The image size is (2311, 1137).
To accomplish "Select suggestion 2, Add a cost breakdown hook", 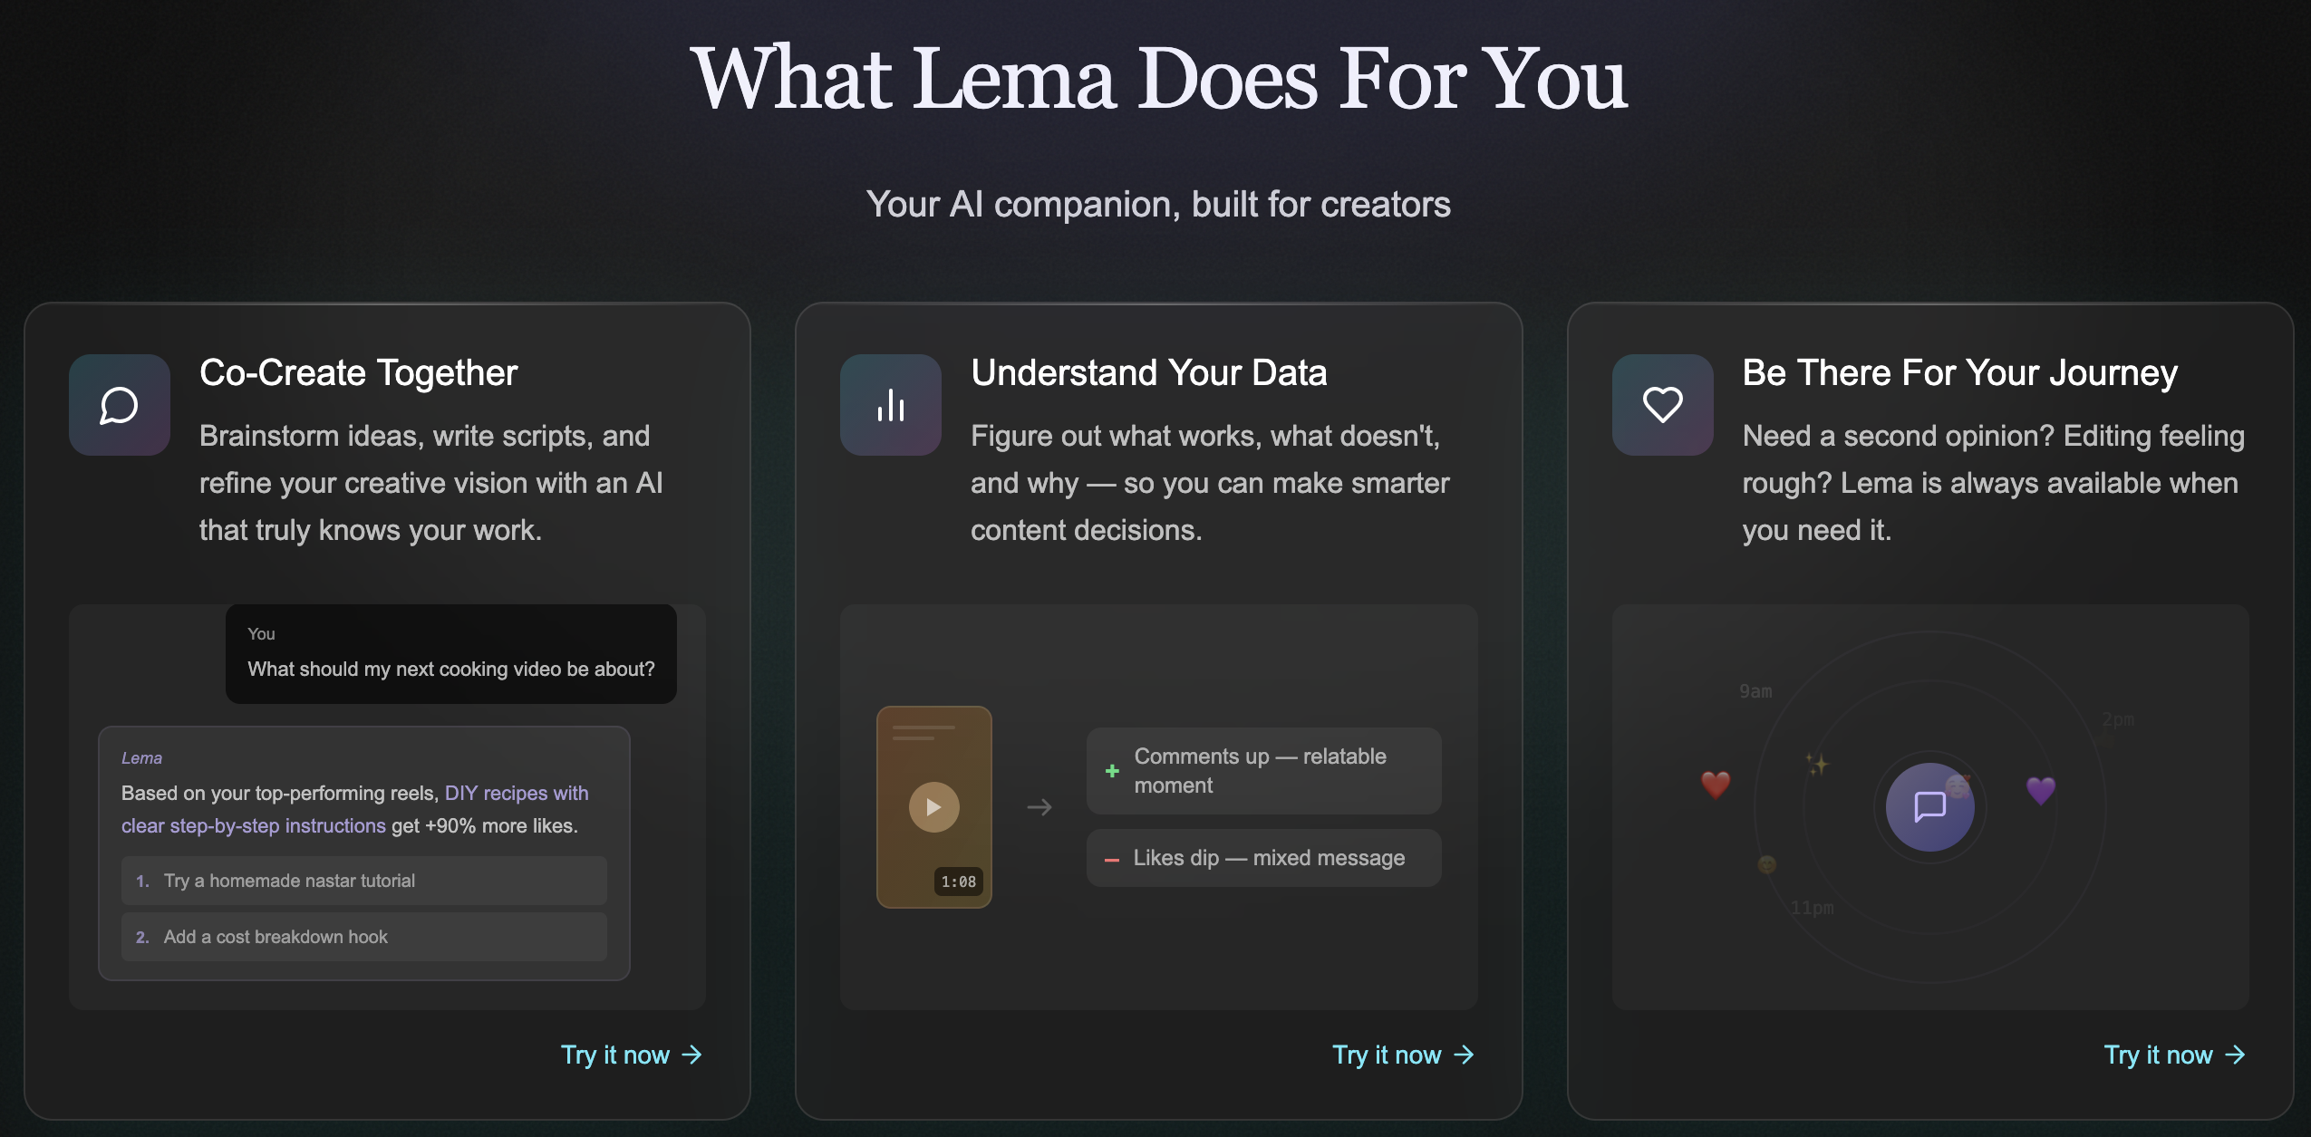I will [x=363, y=937].
